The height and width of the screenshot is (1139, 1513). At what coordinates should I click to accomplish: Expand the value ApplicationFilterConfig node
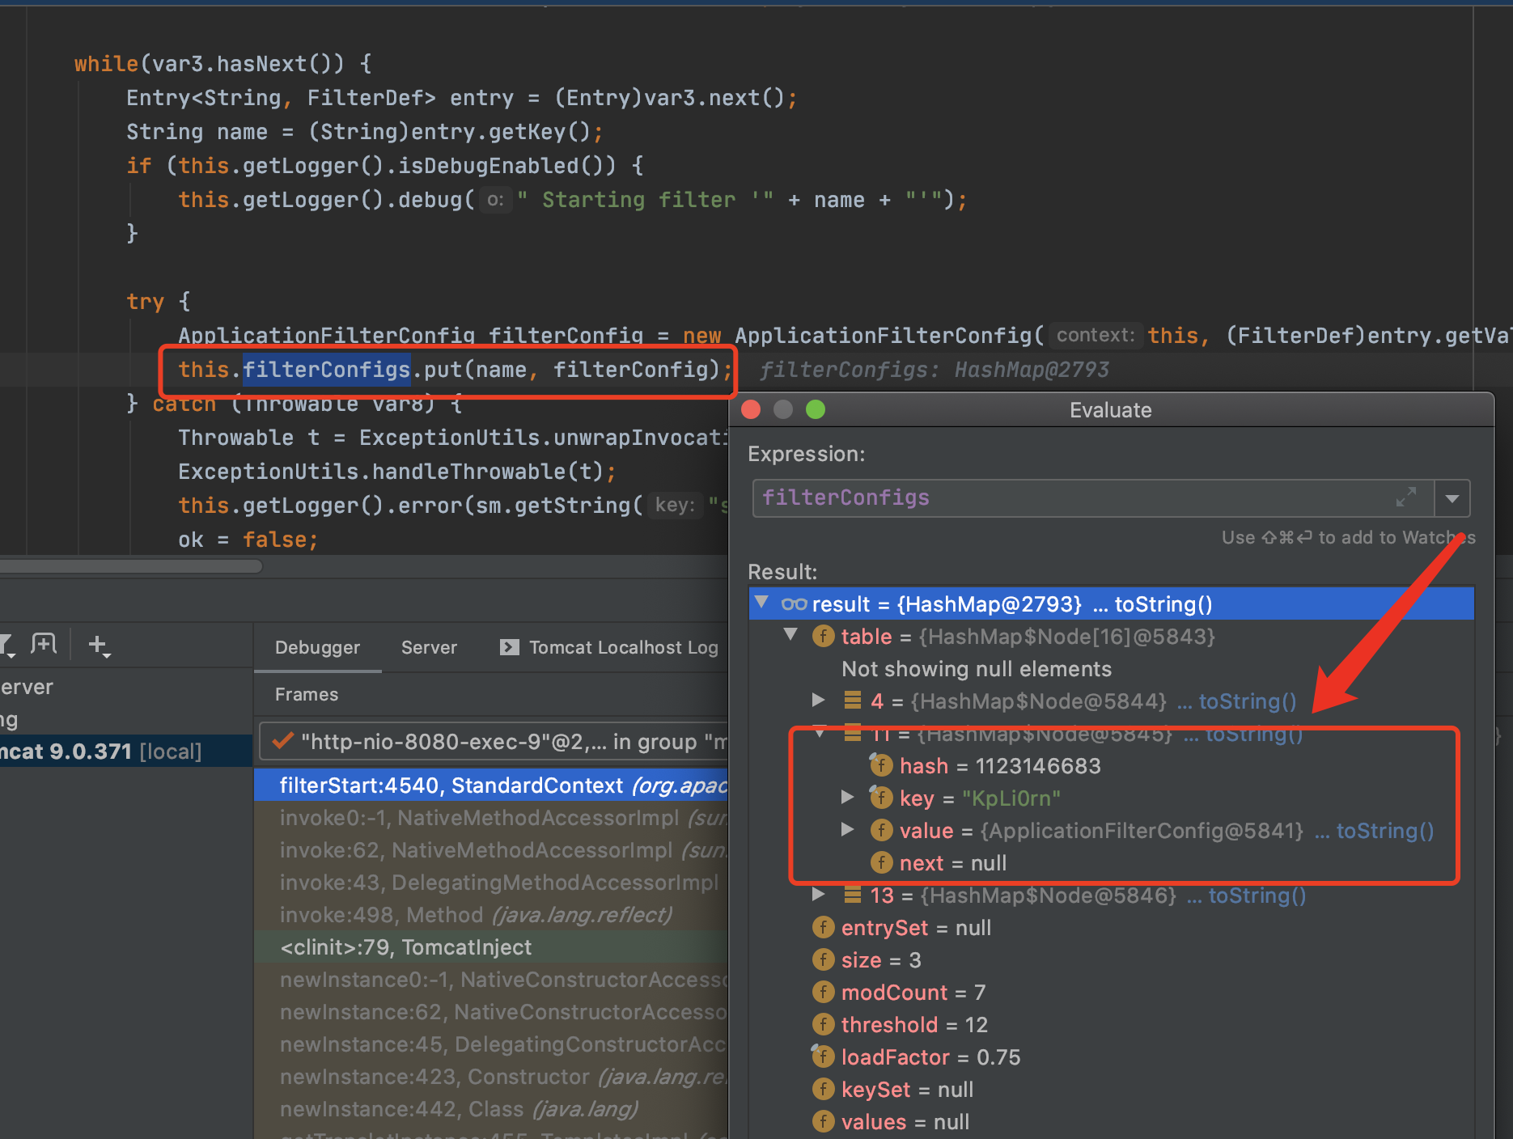pos(847,829)
